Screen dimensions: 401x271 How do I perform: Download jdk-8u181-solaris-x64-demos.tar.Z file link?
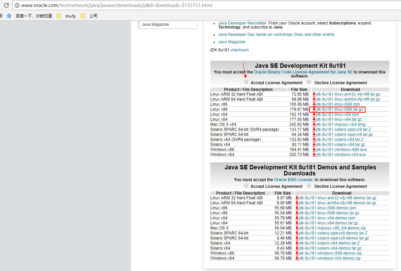point(329,243)
